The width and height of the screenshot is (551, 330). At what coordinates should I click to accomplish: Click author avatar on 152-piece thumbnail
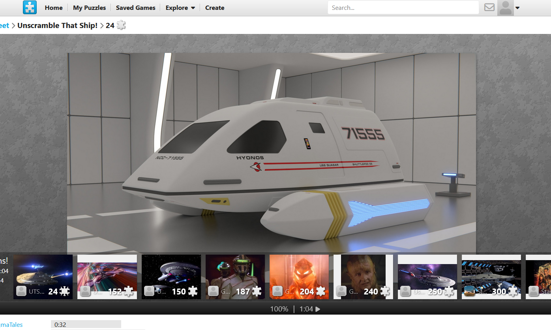pos(85,291)
